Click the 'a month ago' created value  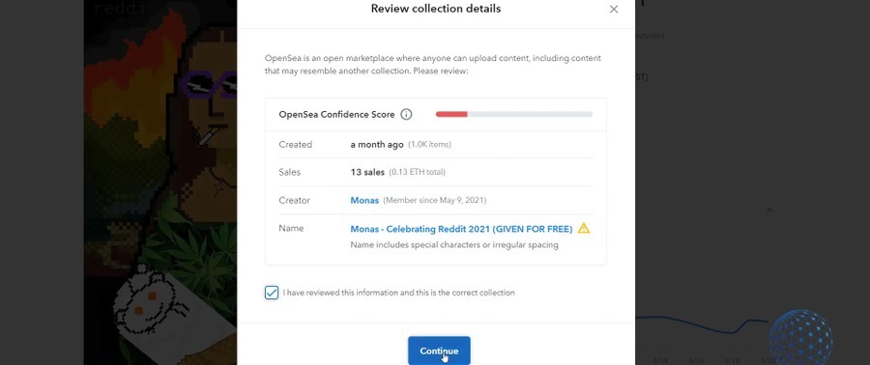[377, 145]
